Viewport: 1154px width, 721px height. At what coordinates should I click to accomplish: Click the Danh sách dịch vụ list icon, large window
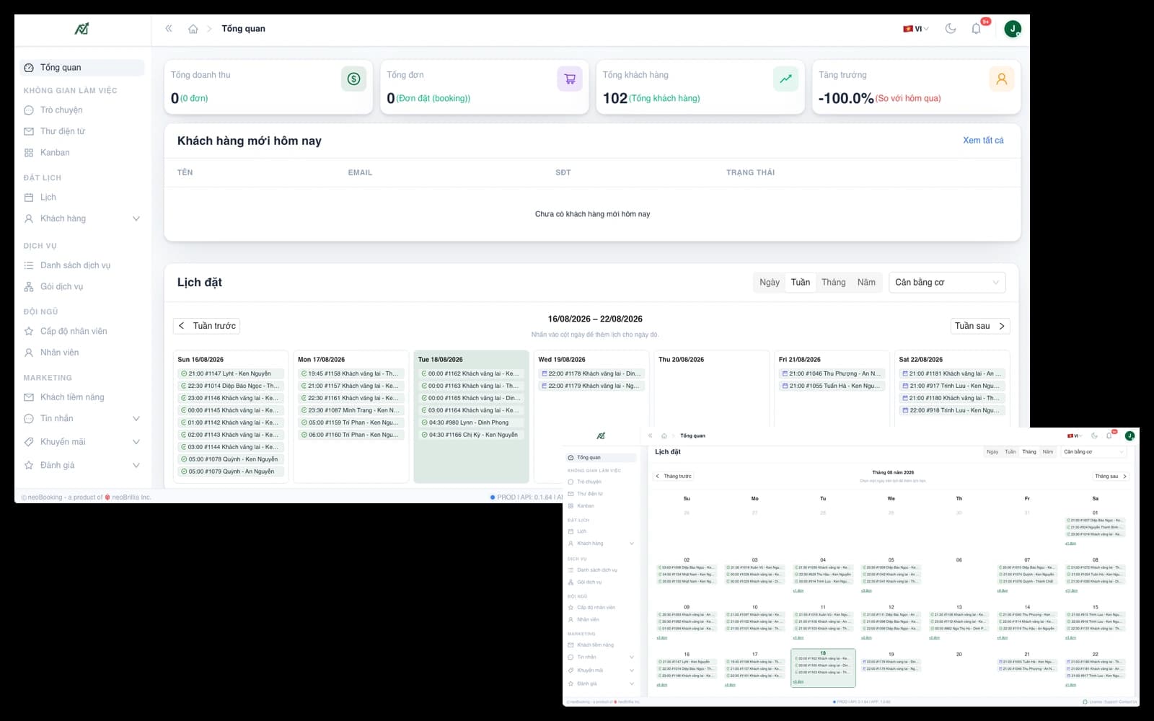(29, 265)
